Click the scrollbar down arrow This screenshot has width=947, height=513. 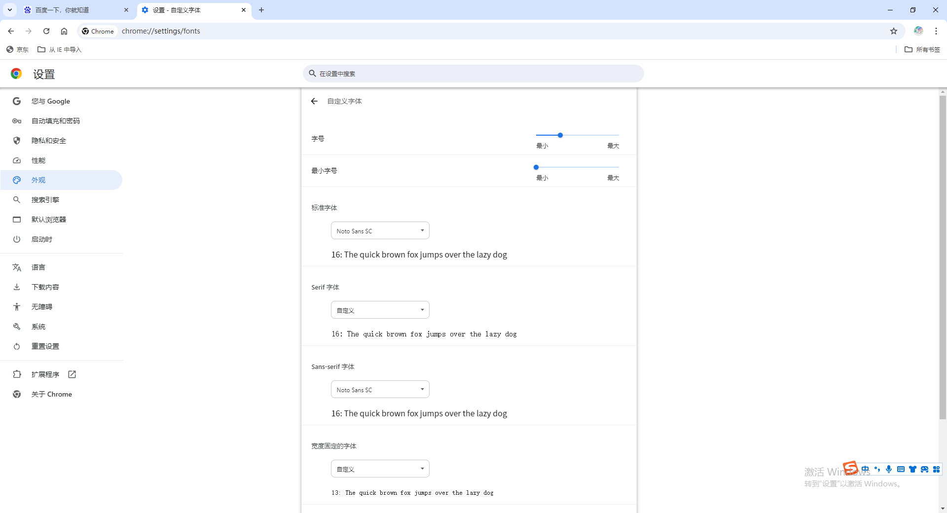tap(943, 509)
